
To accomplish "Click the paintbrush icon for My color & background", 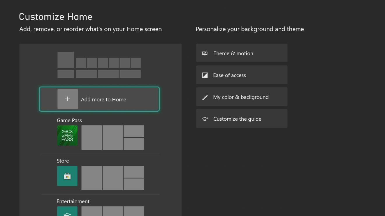I will click(205, 97).
